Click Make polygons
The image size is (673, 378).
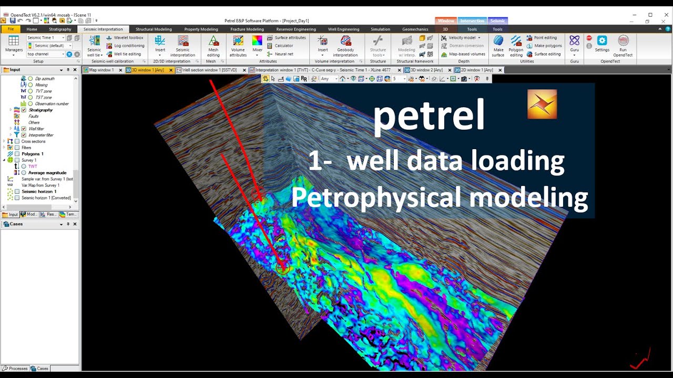click(544, 46)
